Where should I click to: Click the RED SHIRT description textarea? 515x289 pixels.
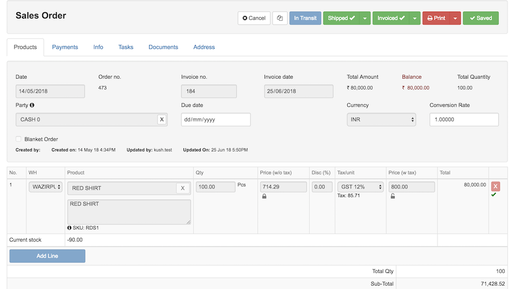point(129,212)
